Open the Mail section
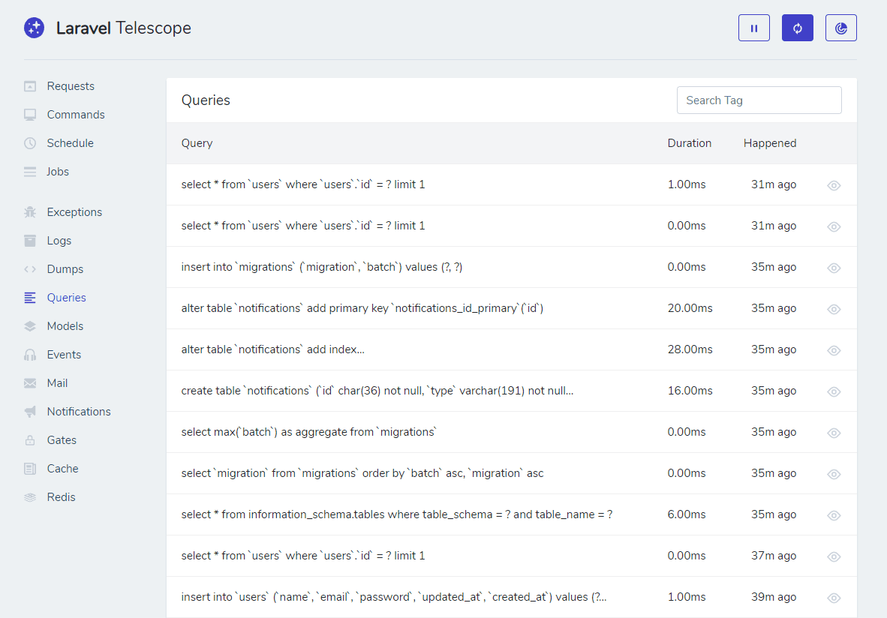887x618 pixels. [56, 382]
